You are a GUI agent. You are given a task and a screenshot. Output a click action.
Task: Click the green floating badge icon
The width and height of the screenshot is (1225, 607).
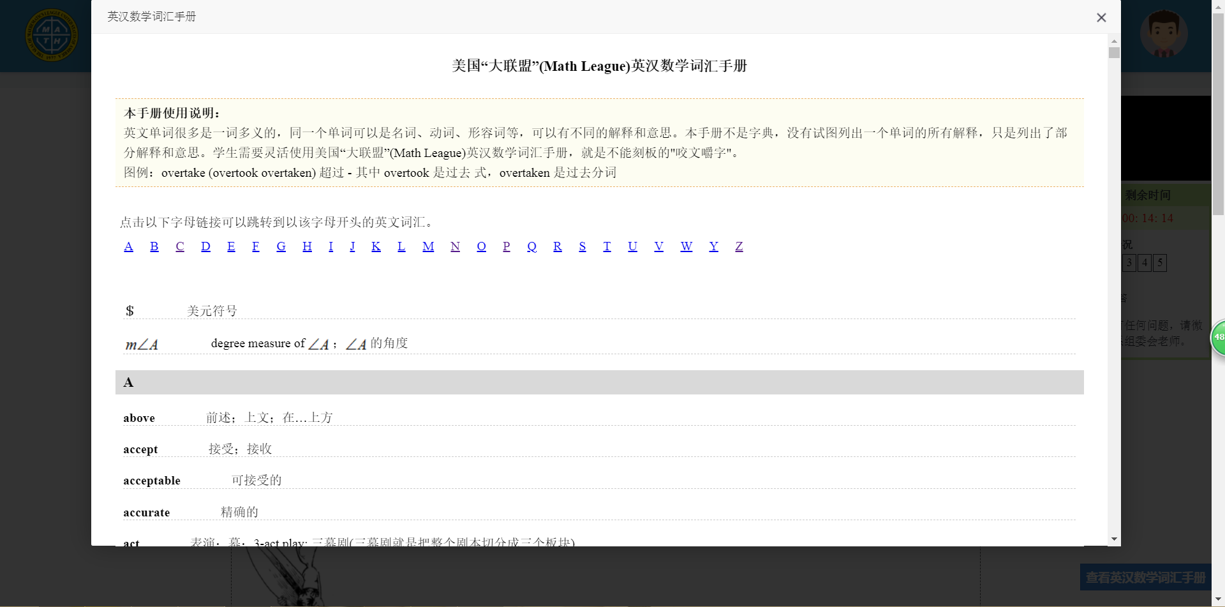click(x=1219, y=338)
